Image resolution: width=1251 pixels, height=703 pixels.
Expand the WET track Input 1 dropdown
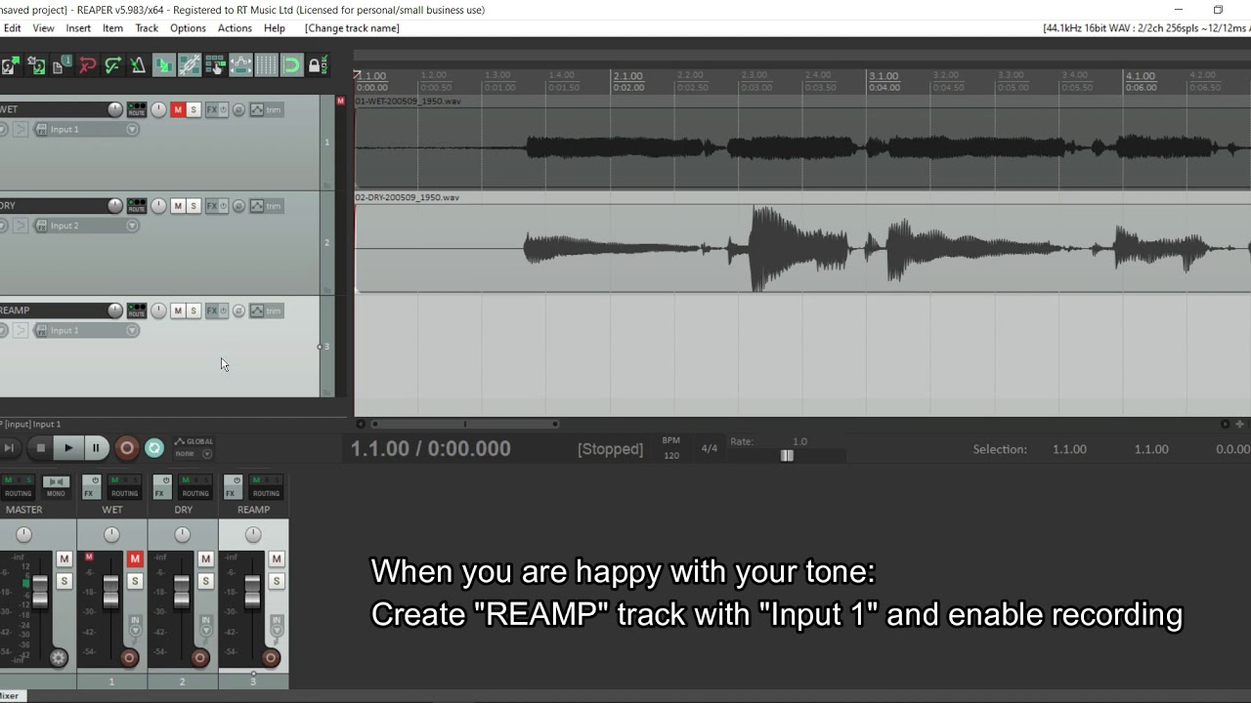[132, 129]
